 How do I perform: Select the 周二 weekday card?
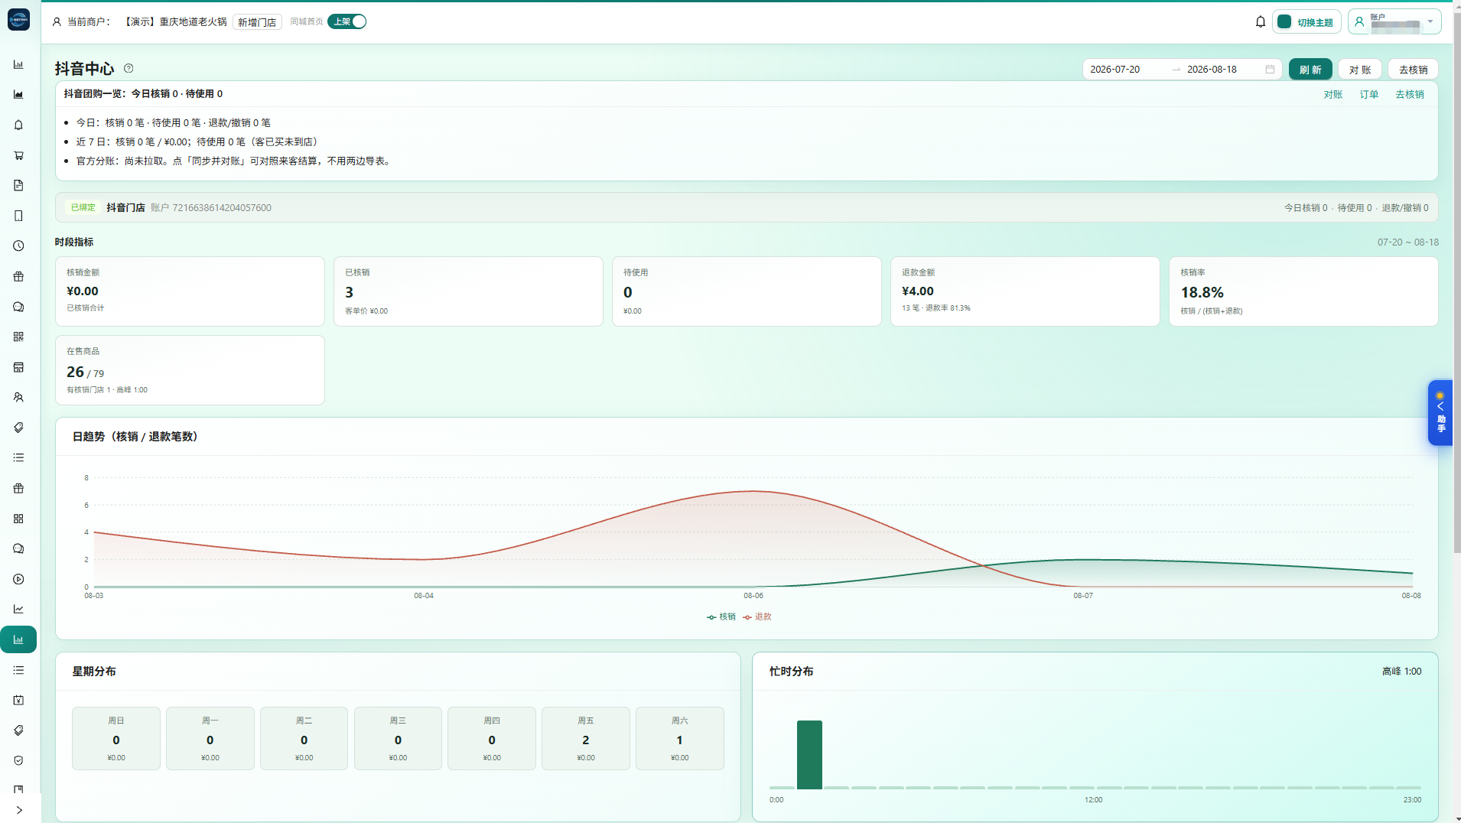304,738
